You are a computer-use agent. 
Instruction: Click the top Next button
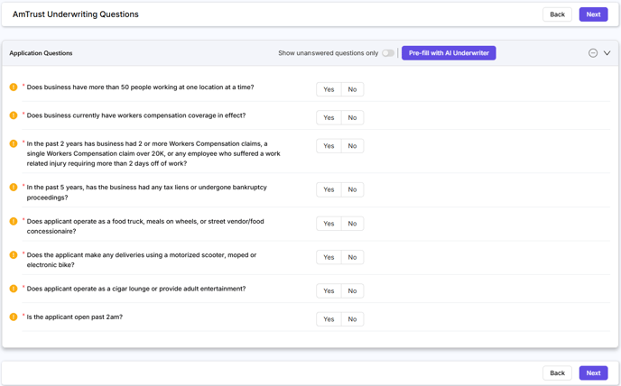(593, 14)
